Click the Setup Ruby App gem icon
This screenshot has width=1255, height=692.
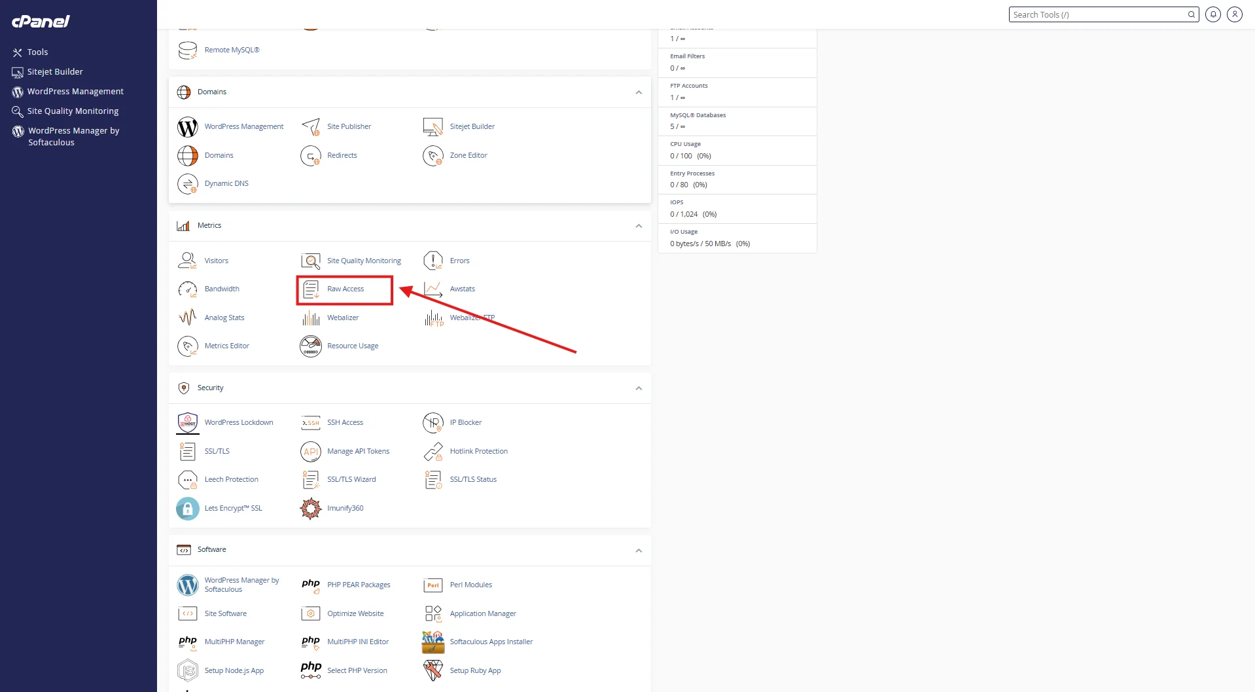433,670
